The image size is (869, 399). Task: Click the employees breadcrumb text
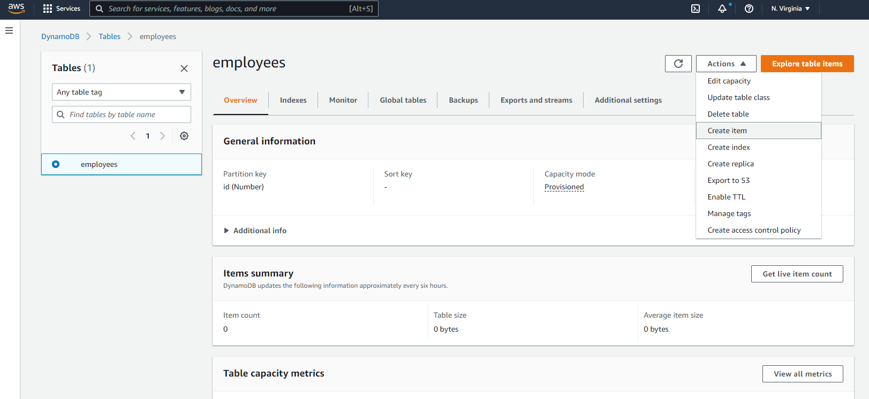coord(158,36)
